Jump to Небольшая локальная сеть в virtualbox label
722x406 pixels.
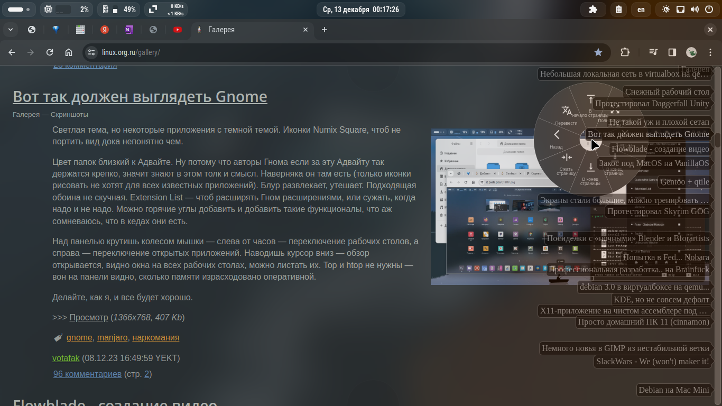click(x=624, y=74)
